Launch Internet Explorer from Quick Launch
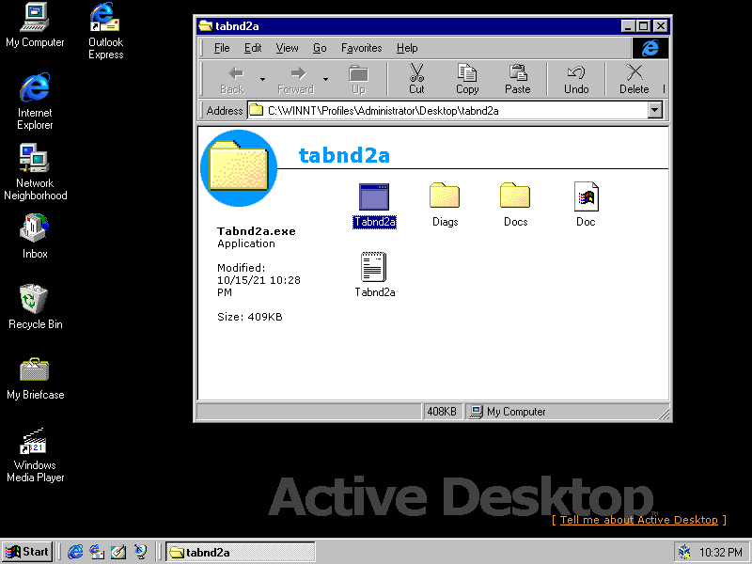Viewport: 752px width, 564px height. pos(75,552)
